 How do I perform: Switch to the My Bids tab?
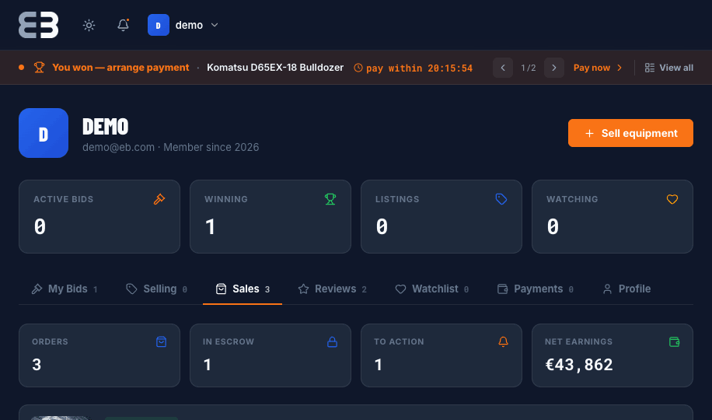pyautogui.click(x=64, y=289)
